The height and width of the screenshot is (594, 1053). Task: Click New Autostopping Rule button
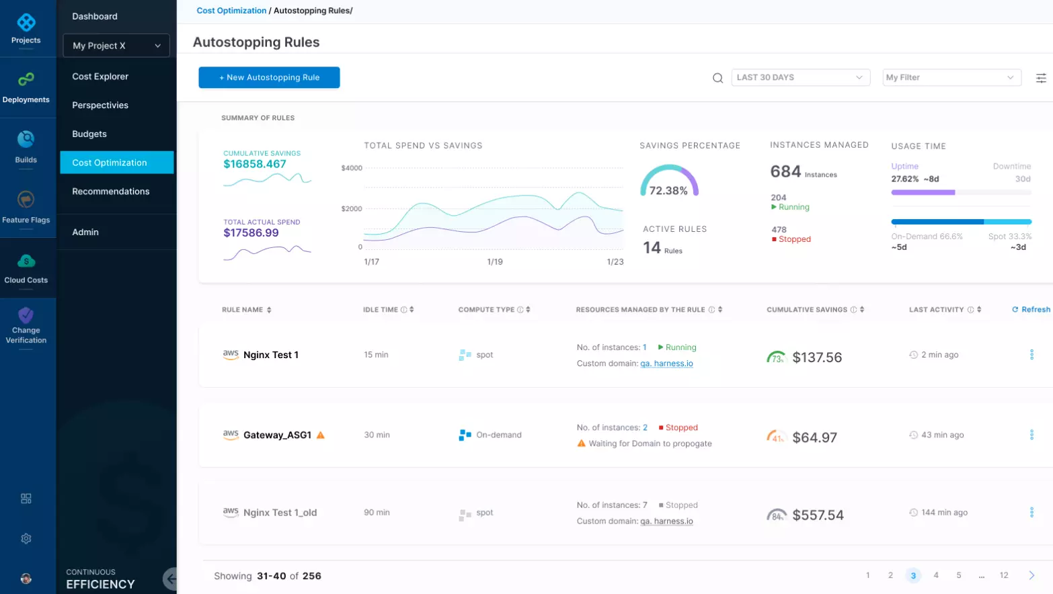(269, 77)
